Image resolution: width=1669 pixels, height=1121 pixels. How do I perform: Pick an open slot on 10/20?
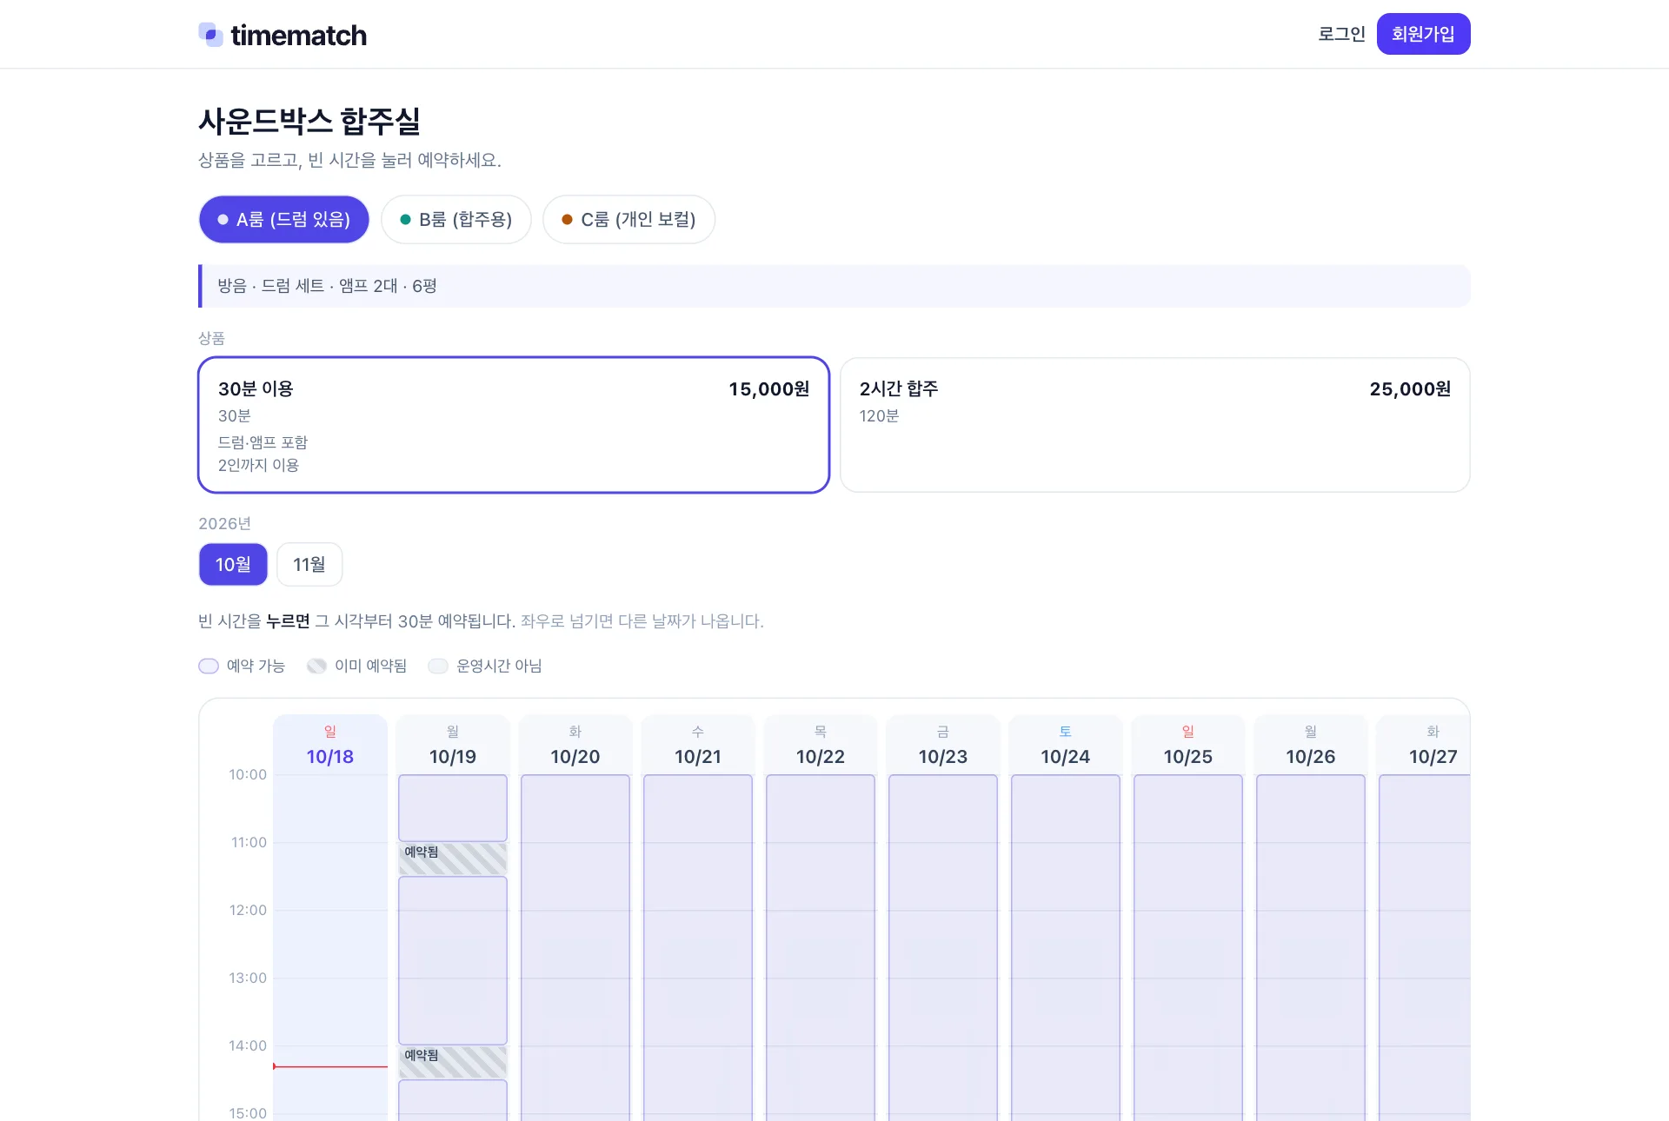tap(575, 947)
